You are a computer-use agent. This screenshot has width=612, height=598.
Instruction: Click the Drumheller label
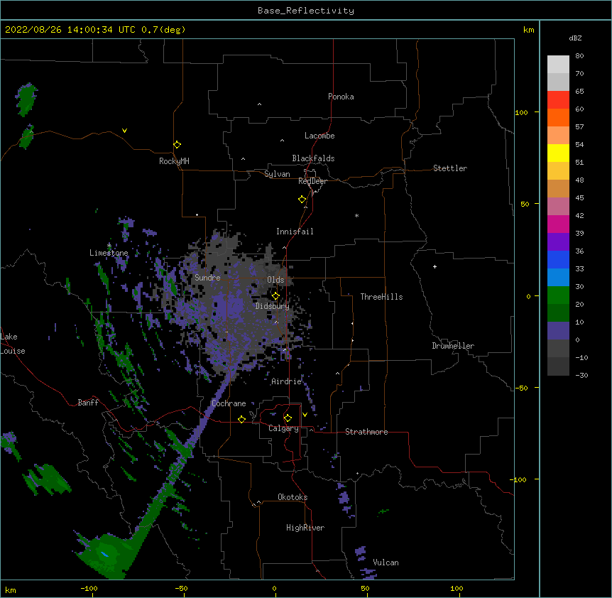[x=453, y=346]
